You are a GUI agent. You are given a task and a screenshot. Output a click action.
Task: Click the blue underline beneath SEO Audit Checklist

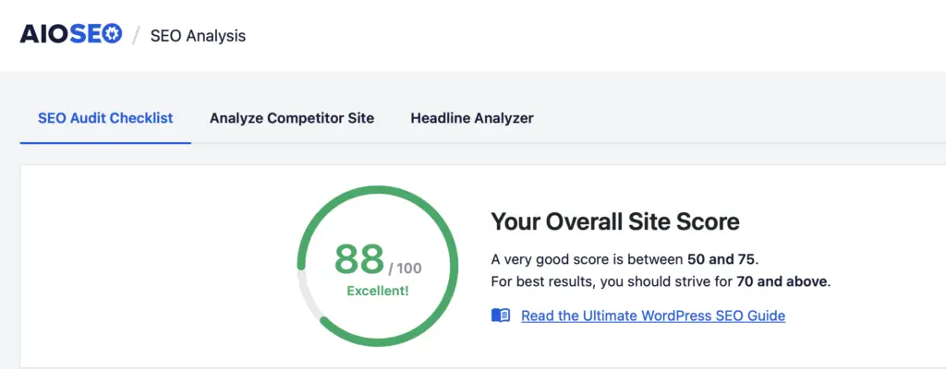(105, 142)
